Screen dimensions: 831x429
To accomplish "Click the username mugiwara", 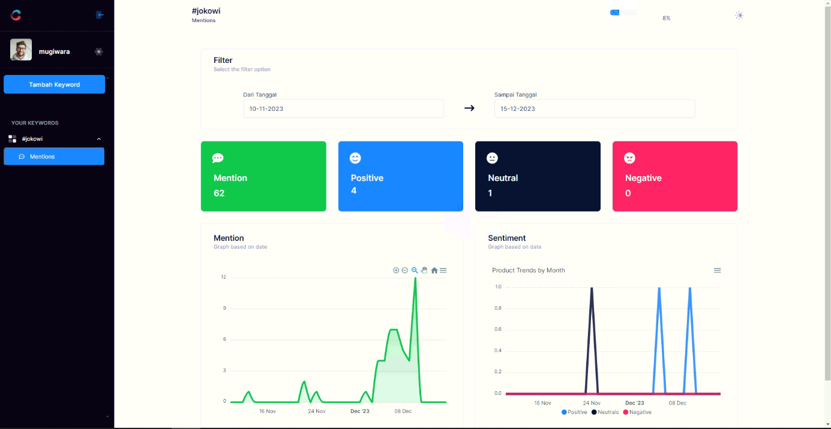I will click(x=54, y=52).
